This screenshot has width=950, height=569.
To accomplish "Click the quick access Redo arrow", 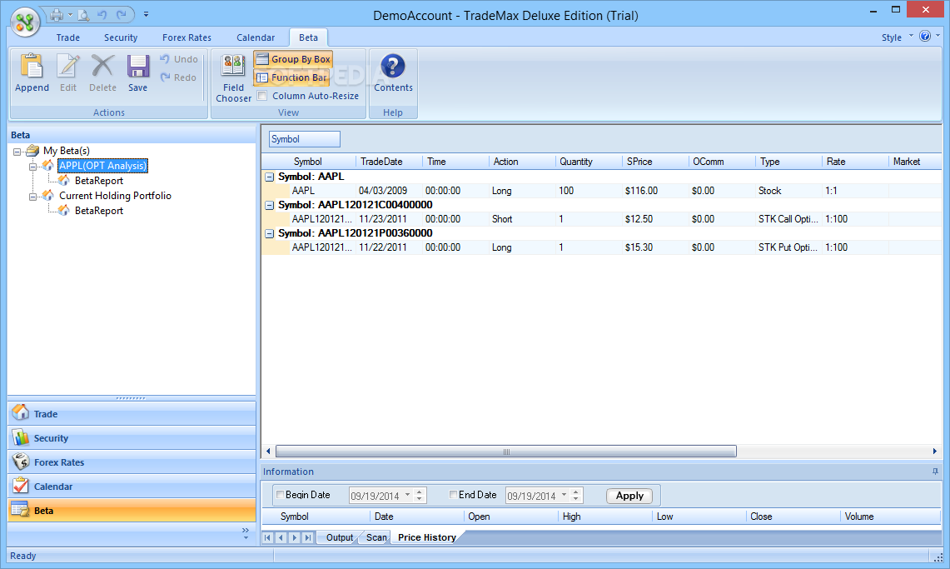I will pyautogui.click(x=122, y=14).
